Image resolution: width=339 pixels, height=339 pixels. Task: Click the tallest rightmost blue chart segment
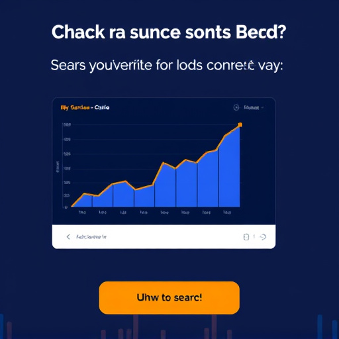(x=229, y=167)
